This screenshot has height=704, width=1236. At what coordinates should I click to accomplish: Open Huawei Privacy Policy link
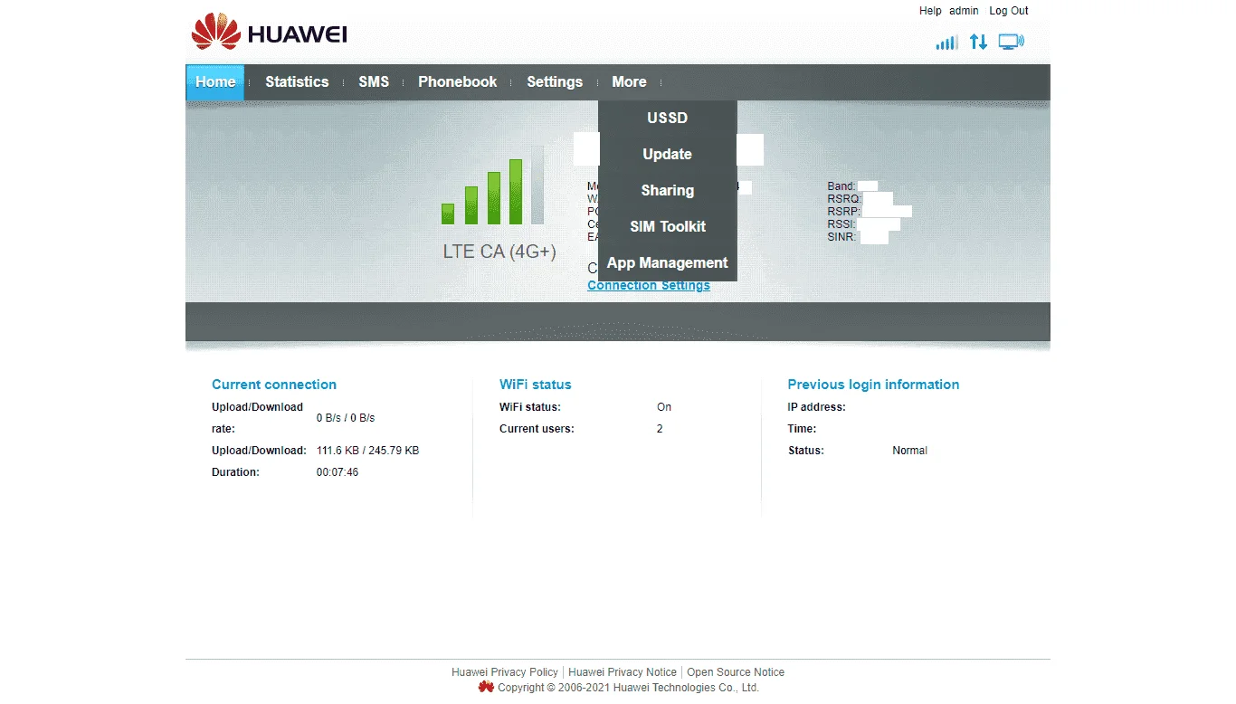click(x=505, y=672)
